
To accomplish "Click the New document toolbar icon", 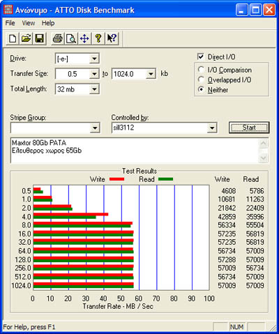I will pos(13,38).
